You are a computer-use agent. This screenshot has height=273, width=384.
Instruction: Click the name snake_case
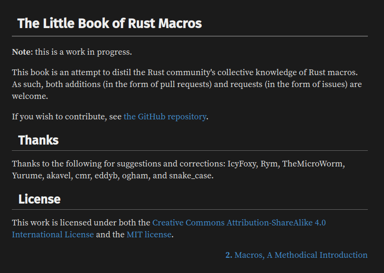[x=190, y=175]
